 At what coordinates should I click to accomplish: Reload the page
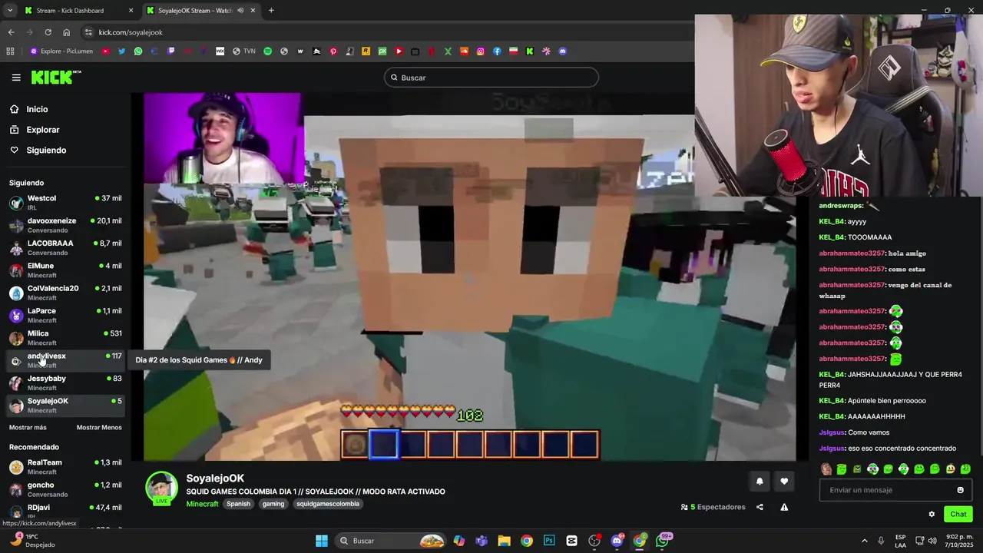click(x=48, y=32)
